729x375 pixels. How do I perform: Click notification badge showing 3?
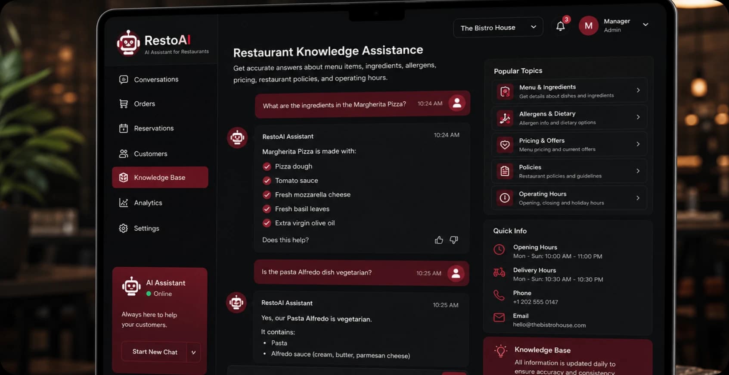tap(567, 19)
